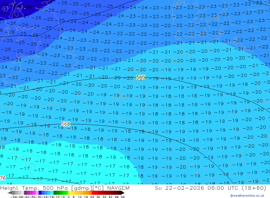This screenshot has height=198, width=270.
Task: Click the bright red legend swatch at 24
Action: coord(93,193)
